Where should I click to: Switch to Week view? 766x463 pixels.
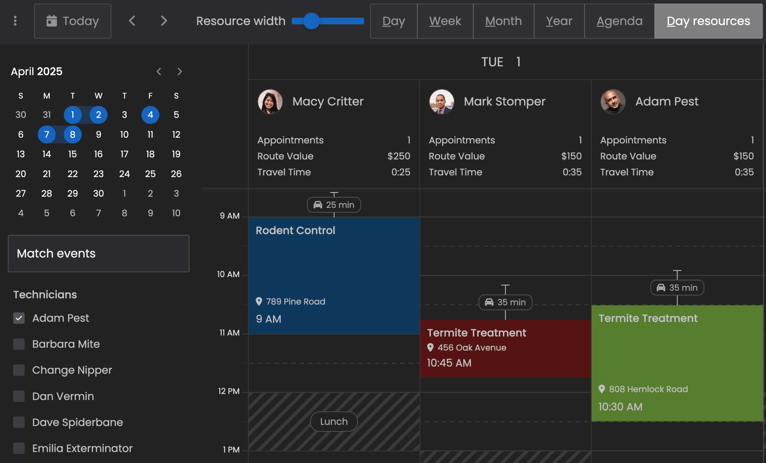coord(445,21)
